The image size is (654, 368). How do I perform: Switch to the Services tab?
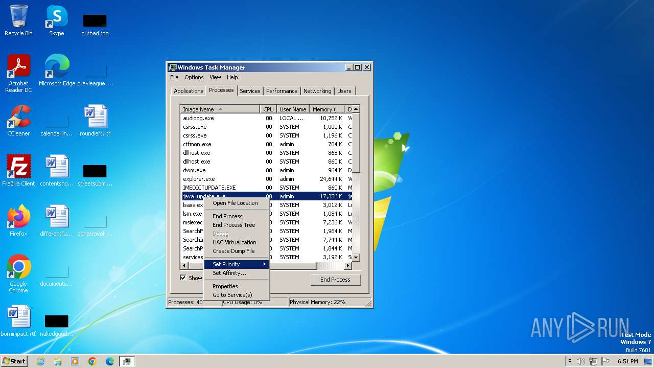(x=250, y=91)
